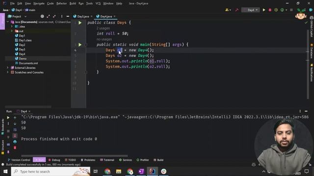Viewport: 314px width, 176px height.
Task: Toggle soft-wrap in Run console
Action: (x=15, y=130)
